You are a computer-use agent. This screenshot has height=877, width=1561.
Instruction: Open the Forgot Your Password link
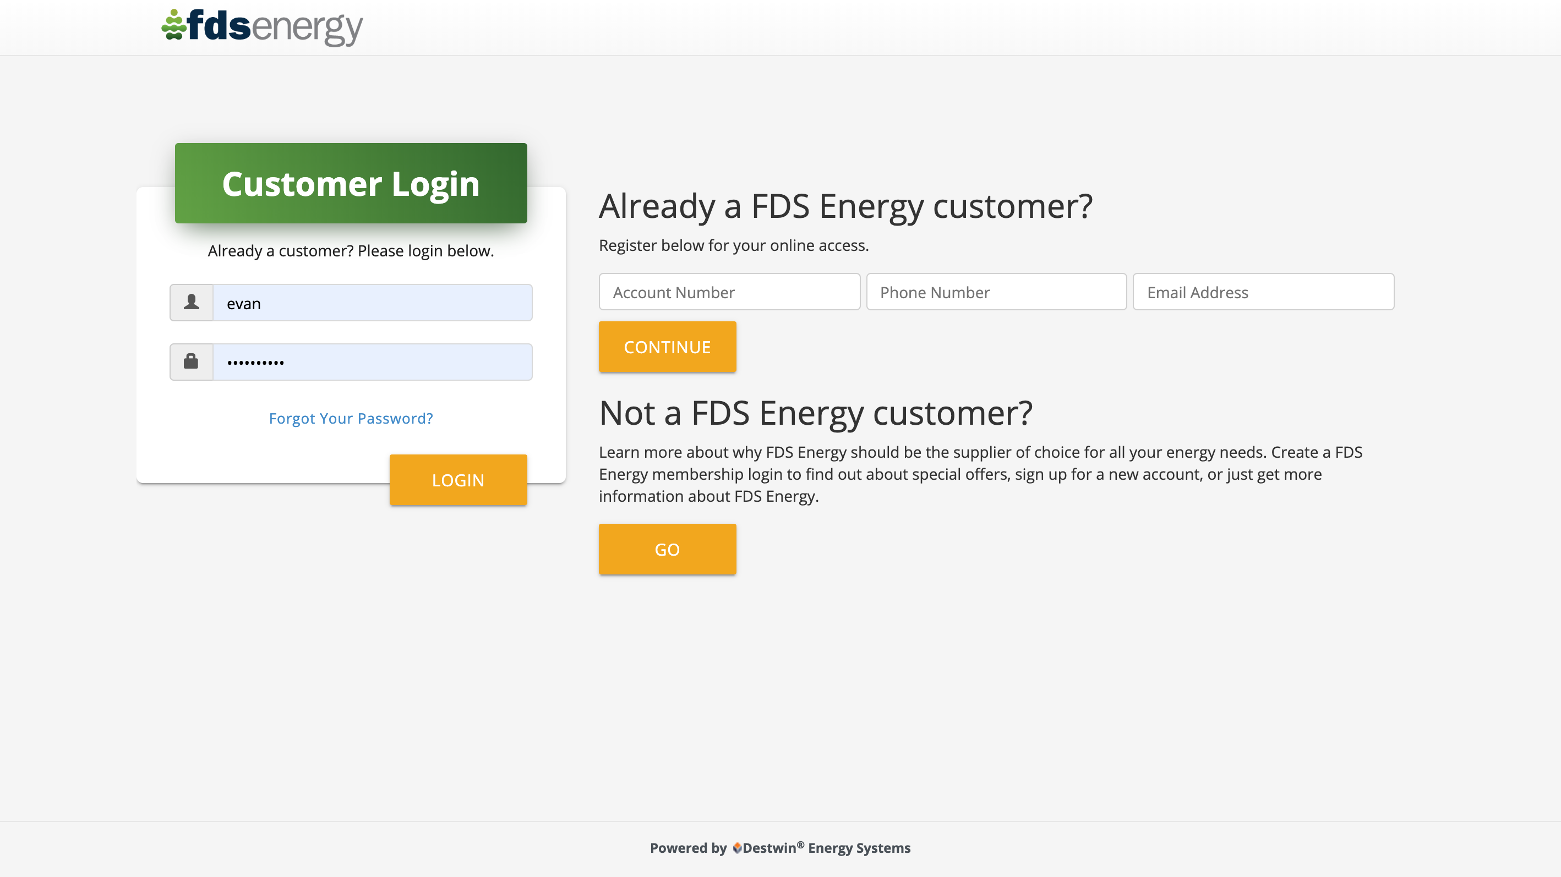tap(351, 419)
